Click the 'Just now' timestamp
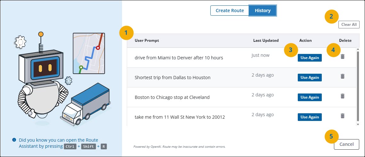Viewport: 365px width, 157px height. [x=261, y=55]
